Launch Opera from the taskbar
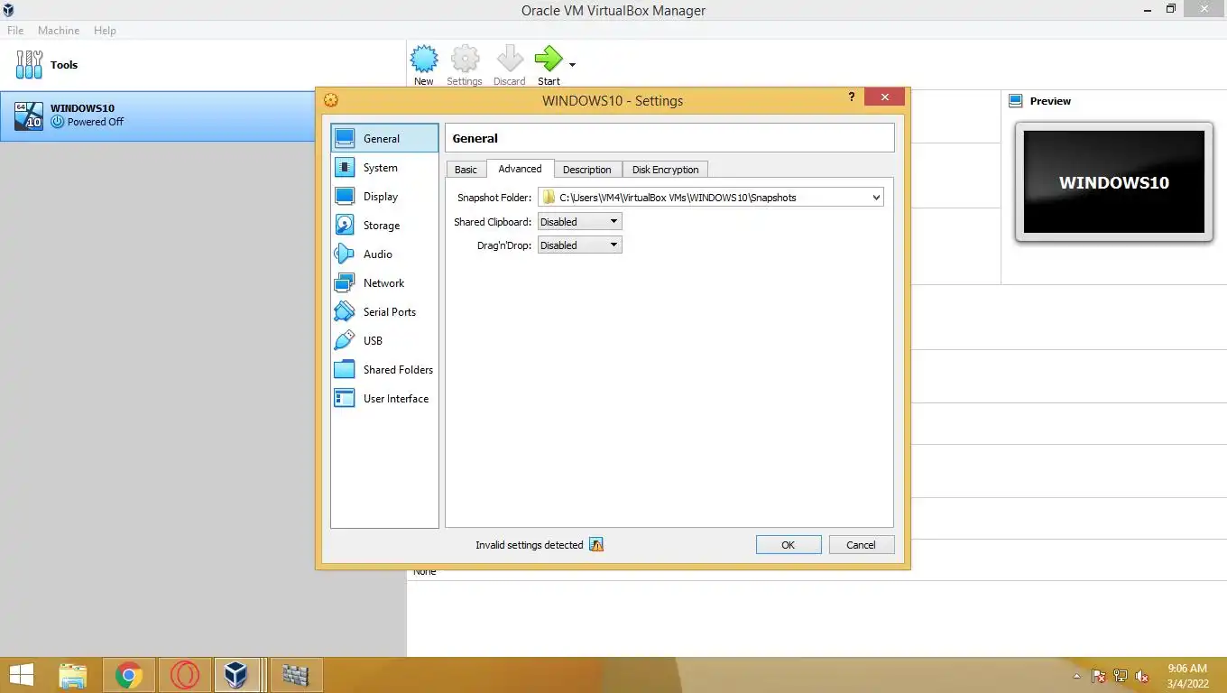Image resolution: width=1227 pixels, height=693 pixels. tap(185, 675)
